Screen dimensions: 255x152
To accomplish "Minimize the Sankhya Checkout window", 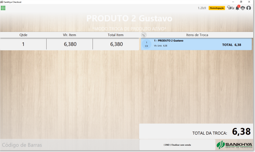I will (233, 2).
